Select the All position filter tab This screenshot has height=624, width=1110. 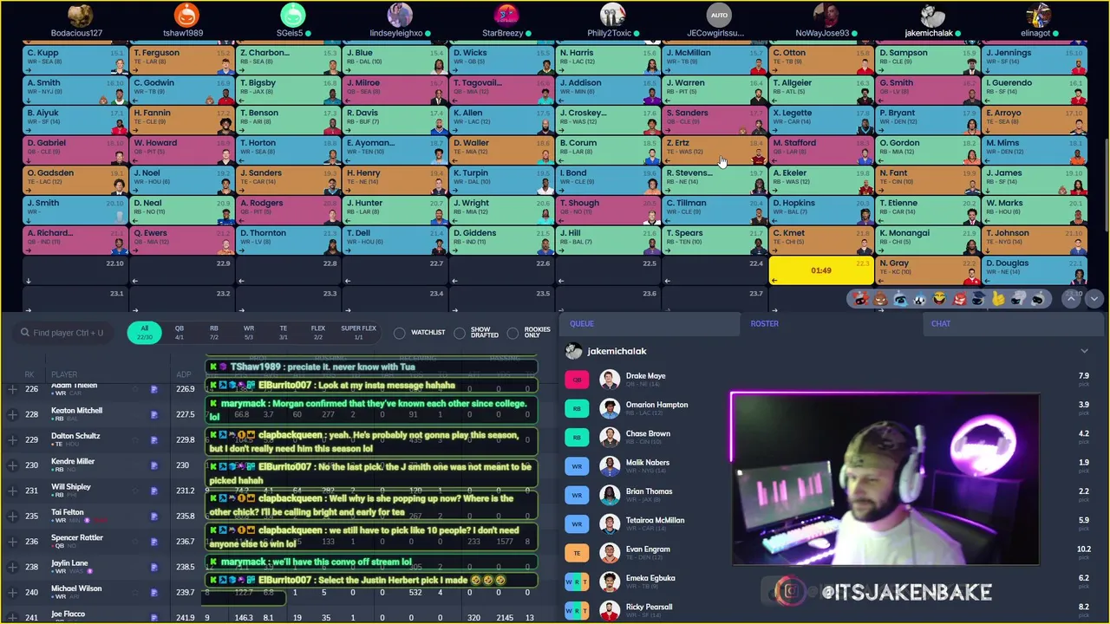[145, 333]
